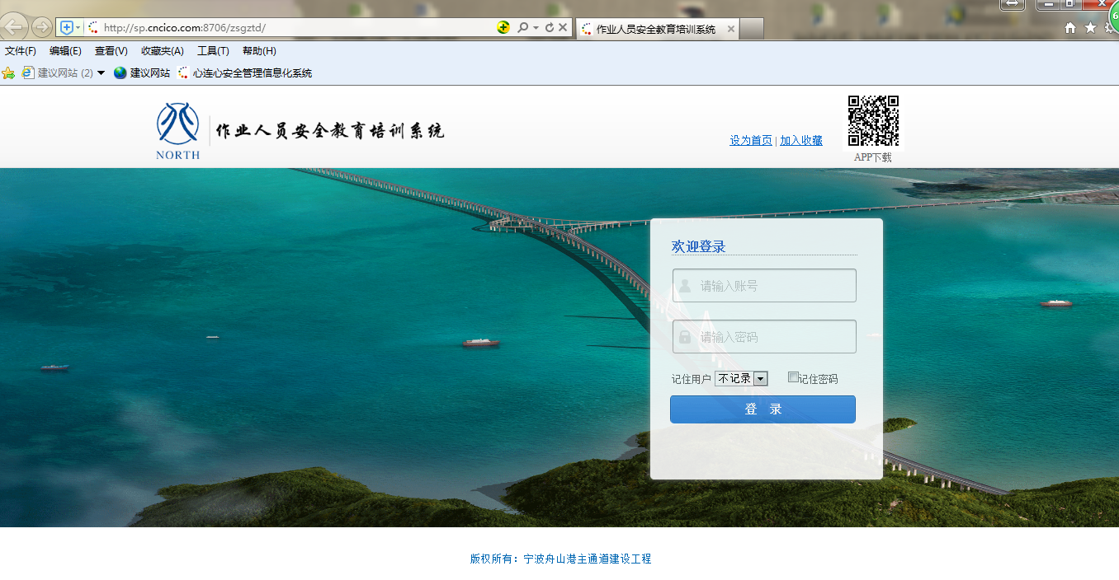Click the browser back arrow button
The image size is (1119, 580).
[x=15, y=27]
